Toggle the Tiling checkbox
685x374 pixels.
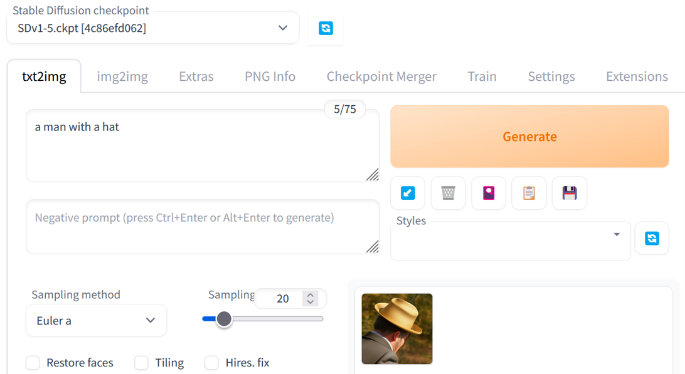142,363
